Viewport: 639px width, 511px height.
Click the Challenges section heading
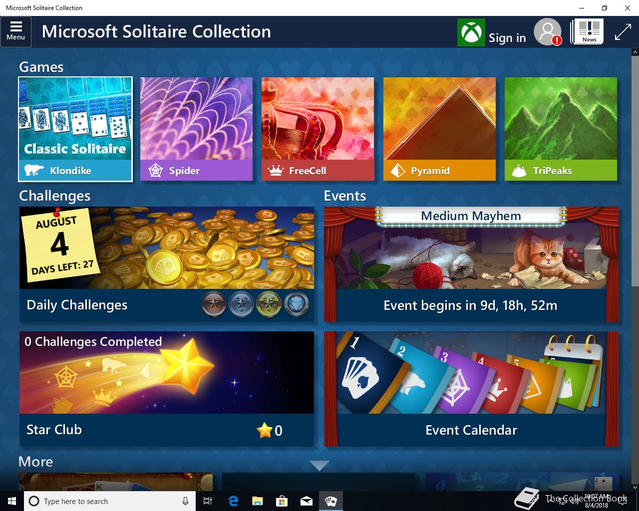coord(55,196)
